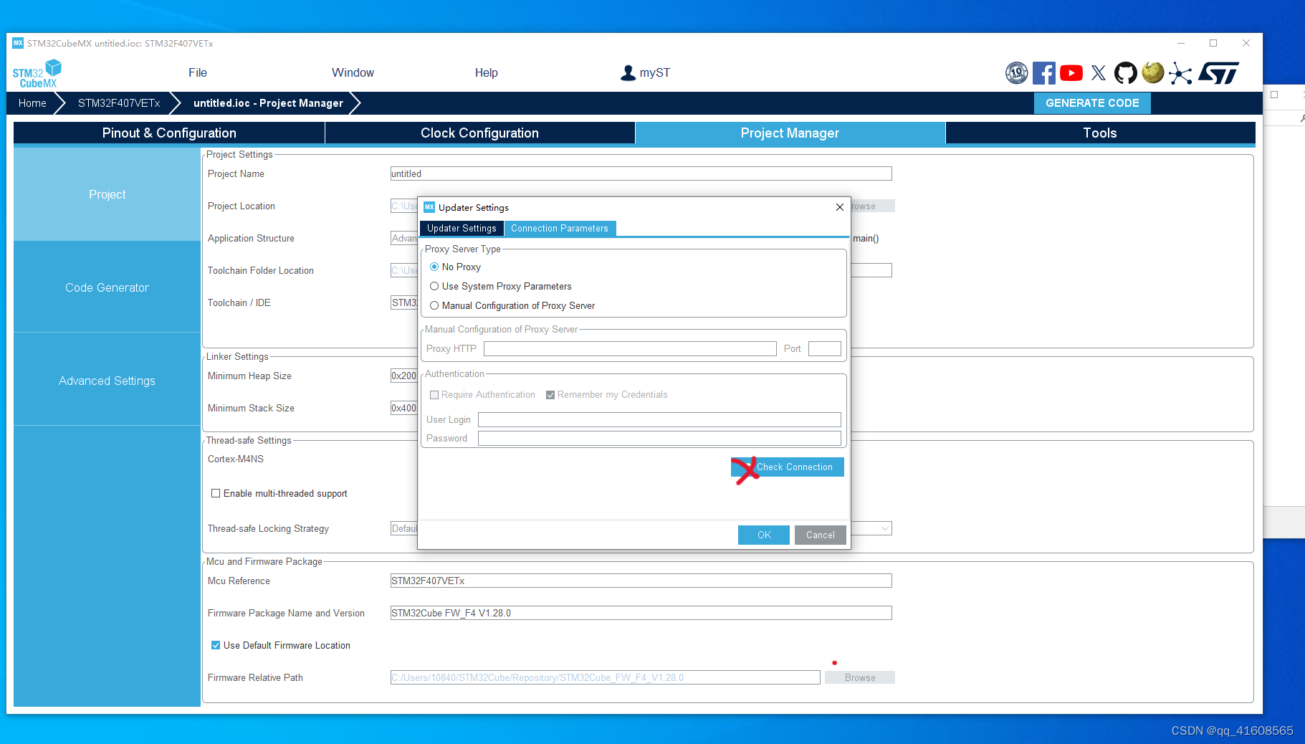The image size is (1305, 744).
Task: Click the GENERATE CODE button
Action: 1092,103
